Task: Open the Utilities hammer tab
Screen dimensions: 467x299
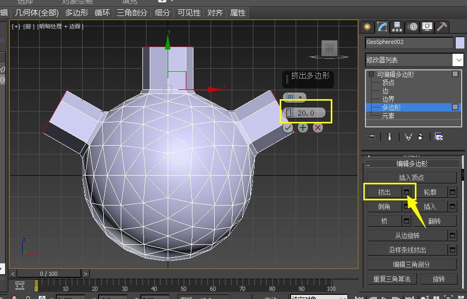Action: [x=442, y=26]
